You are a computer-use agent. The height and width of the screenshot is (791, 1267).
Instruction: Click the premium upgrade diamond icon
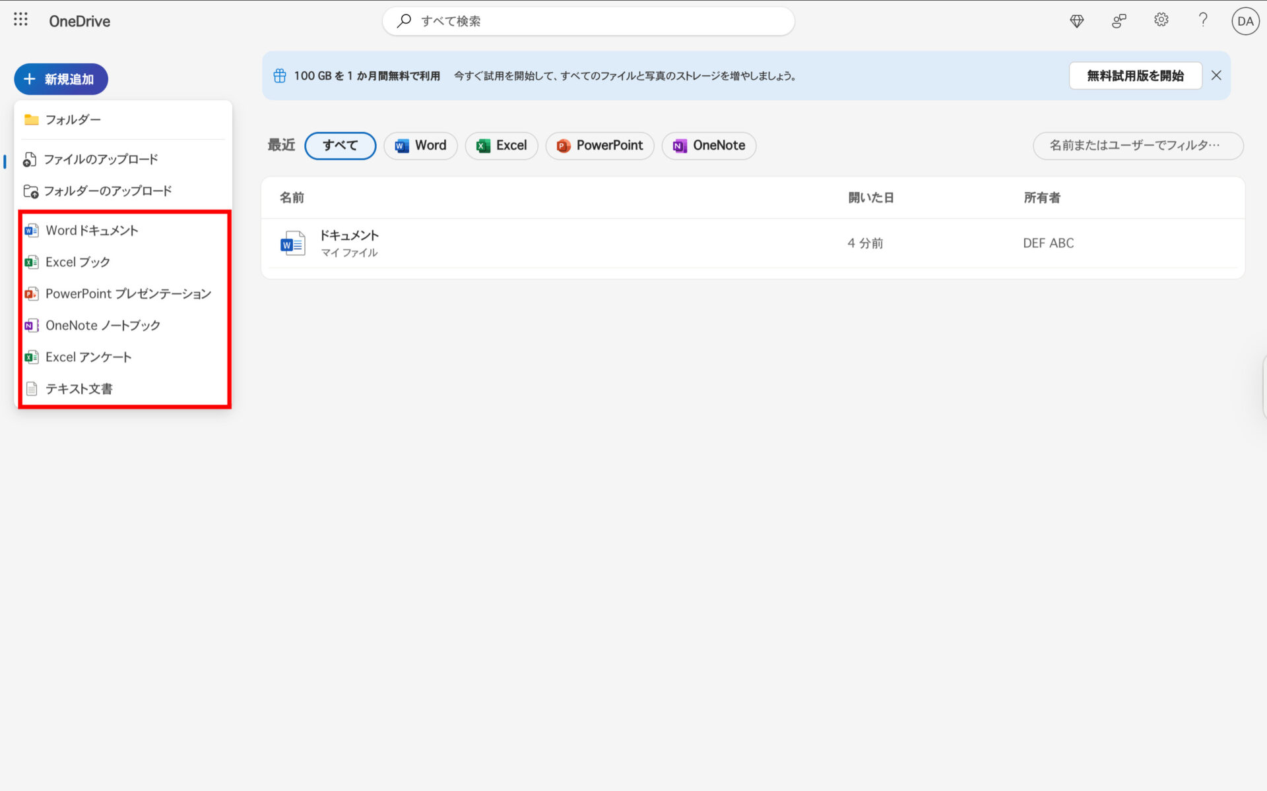(1076, 20)
